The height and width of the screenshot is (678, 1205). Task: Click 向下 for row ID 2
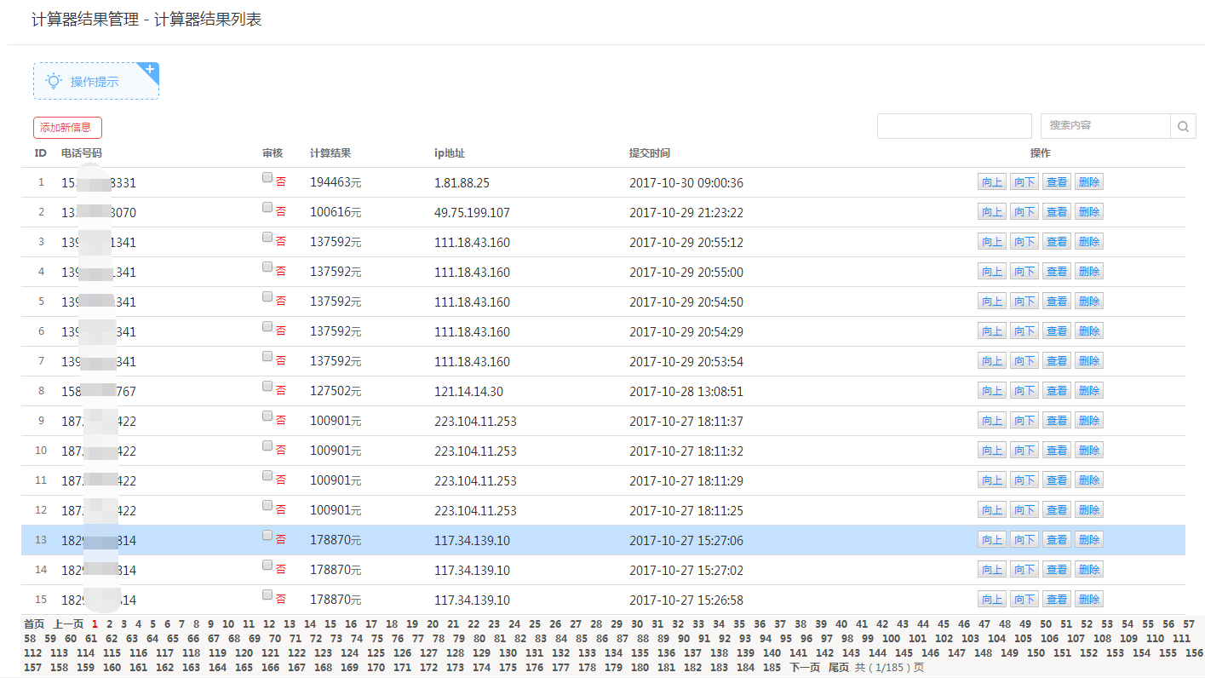pos(1024,212)
